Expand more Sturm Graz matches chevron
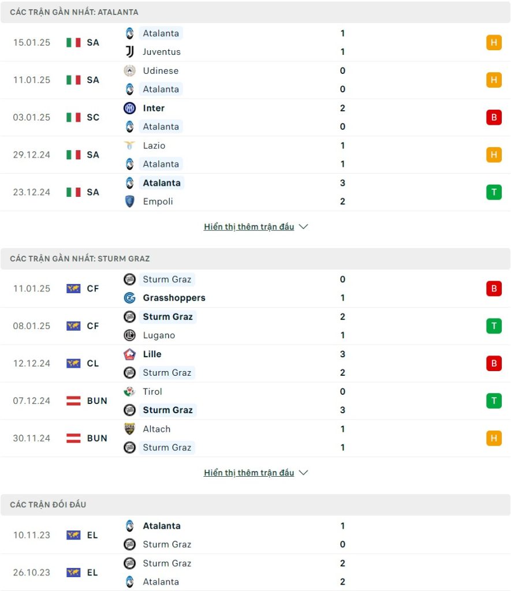This screenshot has height=591, width=511. [x=304, y=473]
